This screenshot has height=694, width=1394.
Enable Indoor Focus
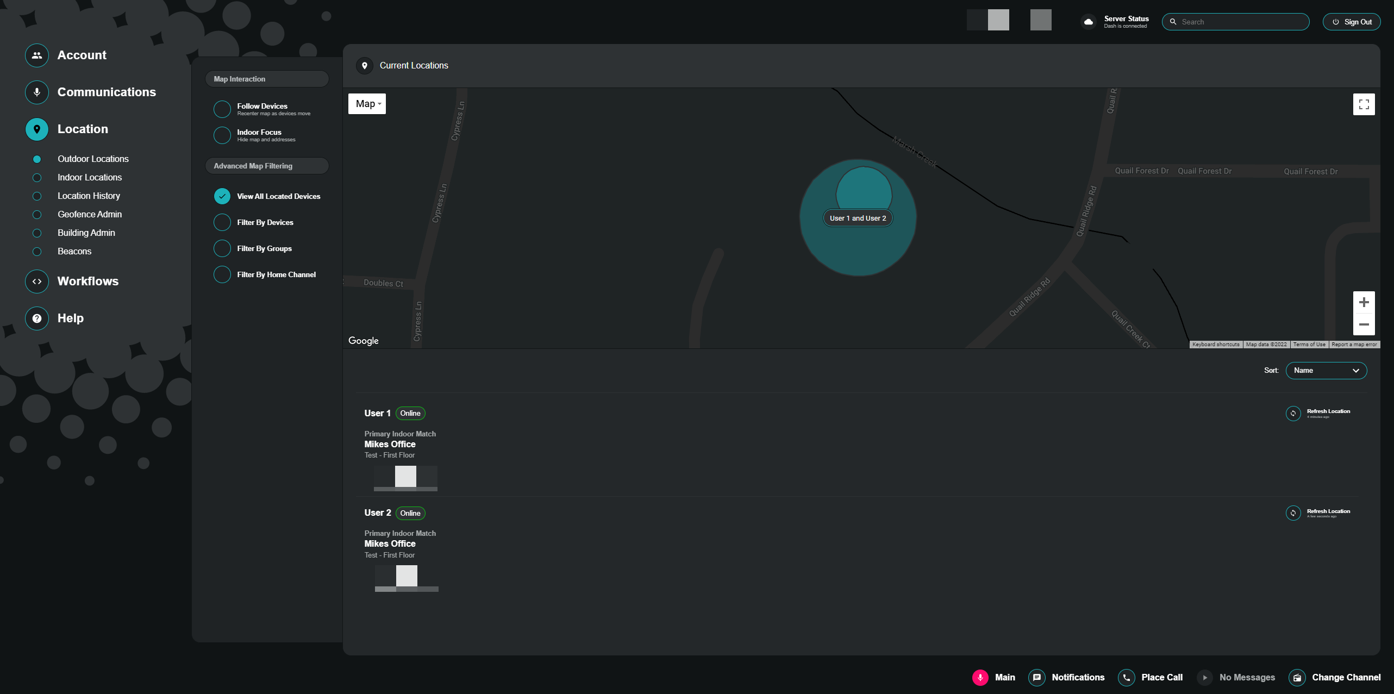click(222, 135)
